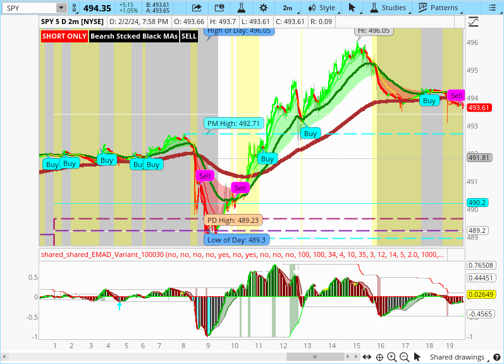Open the Shared drawings dropdown
504x364 pixels.
pos(459,357)
